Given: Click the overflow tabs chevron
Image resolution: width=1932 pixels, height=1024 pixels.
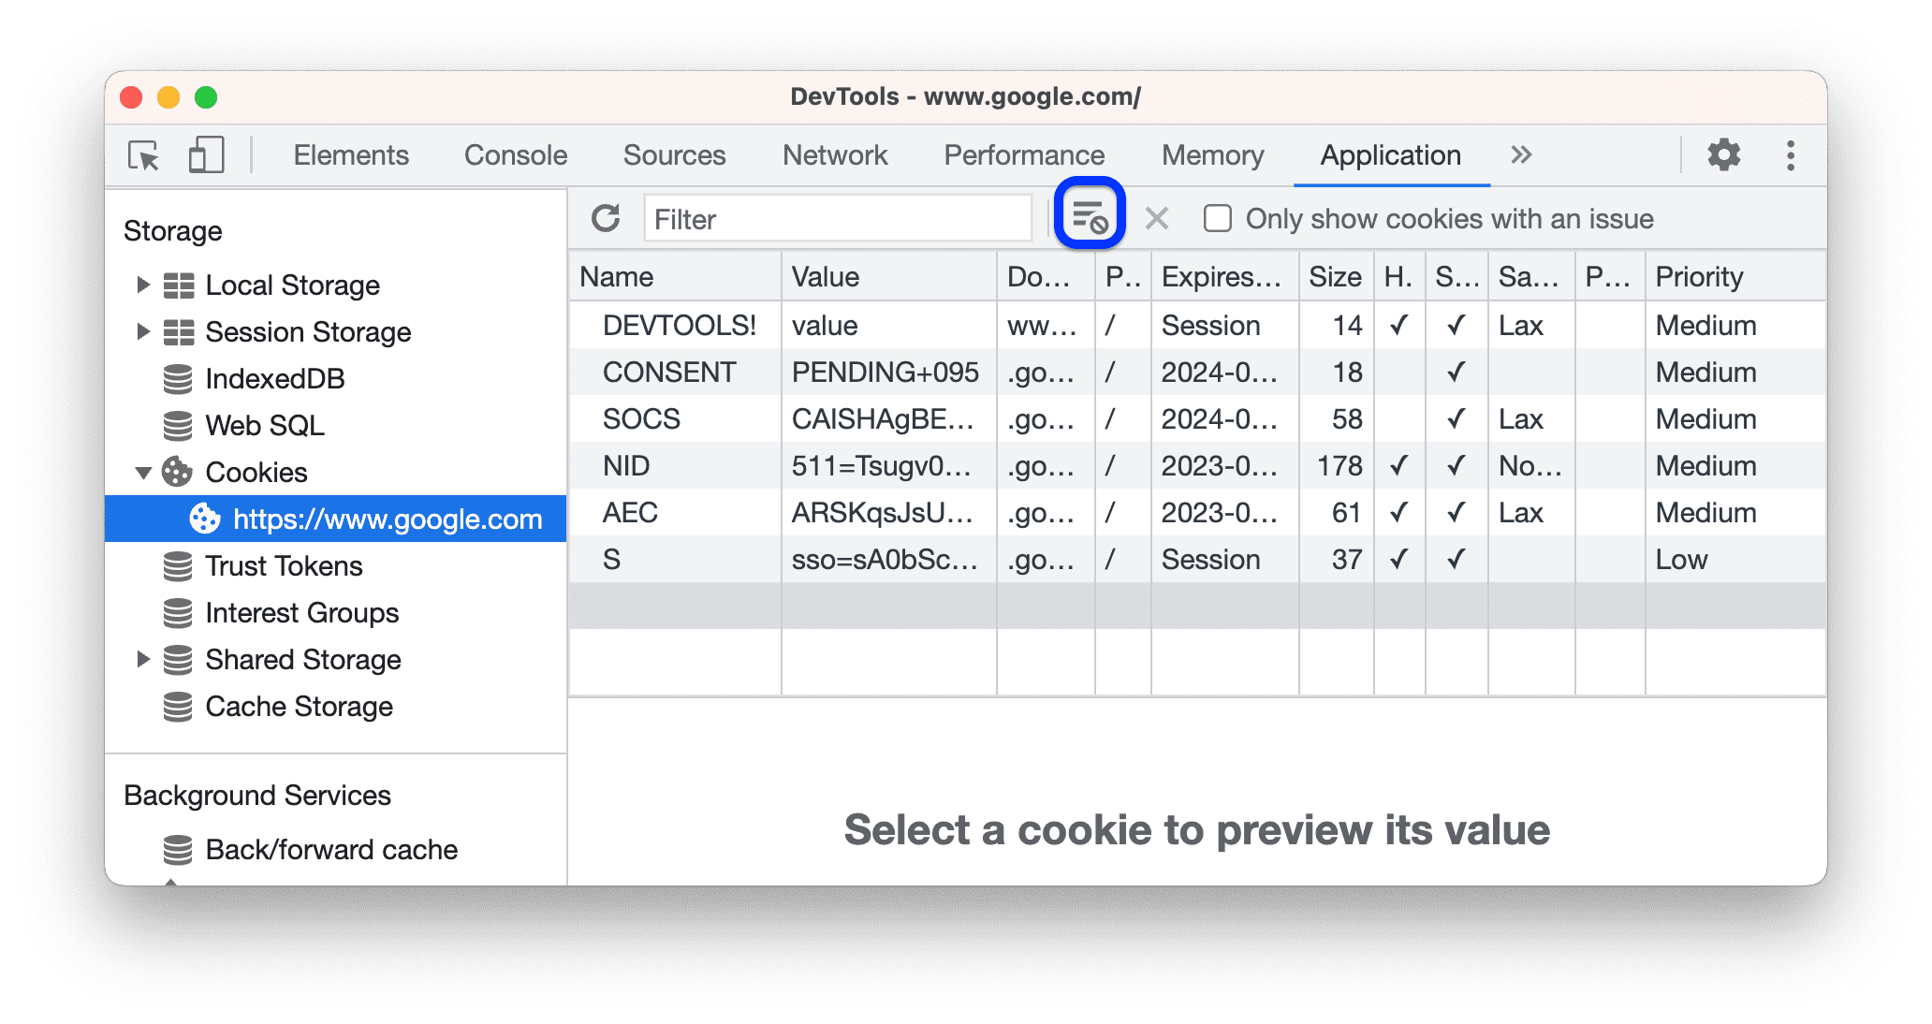Looking at the screenshot, I should pyautogui.click(x=1525, y=154).
